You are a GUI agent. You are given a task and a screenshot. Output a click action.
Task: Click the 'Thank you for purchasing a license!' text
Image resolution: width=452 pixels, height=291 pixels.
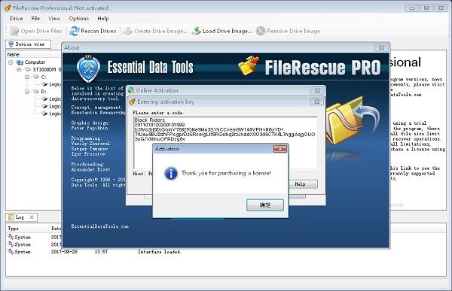pos(226,173)
